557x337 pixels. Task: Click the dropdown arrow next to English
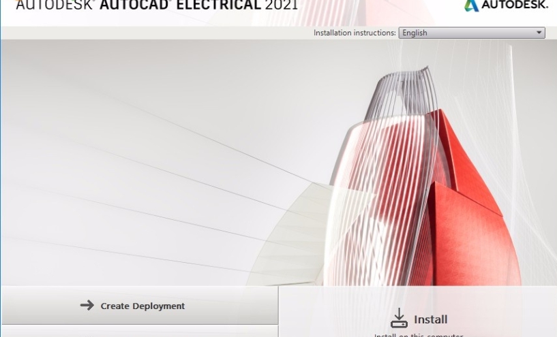[x=539, y=33]
